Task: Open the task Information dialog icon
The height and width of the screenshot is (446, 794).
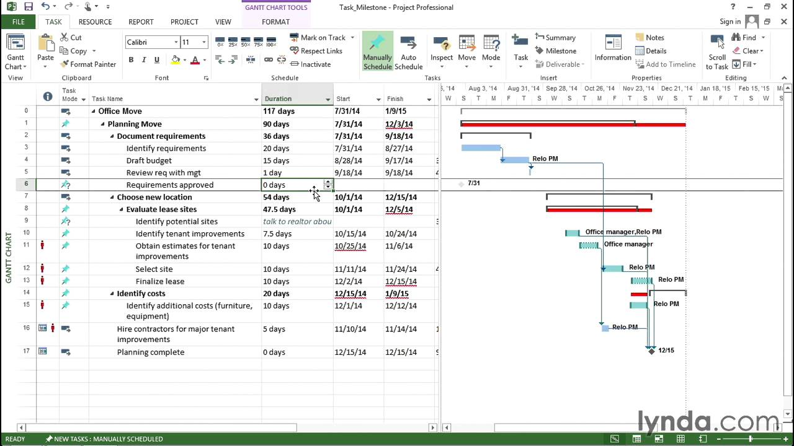Action: point(613,44)
